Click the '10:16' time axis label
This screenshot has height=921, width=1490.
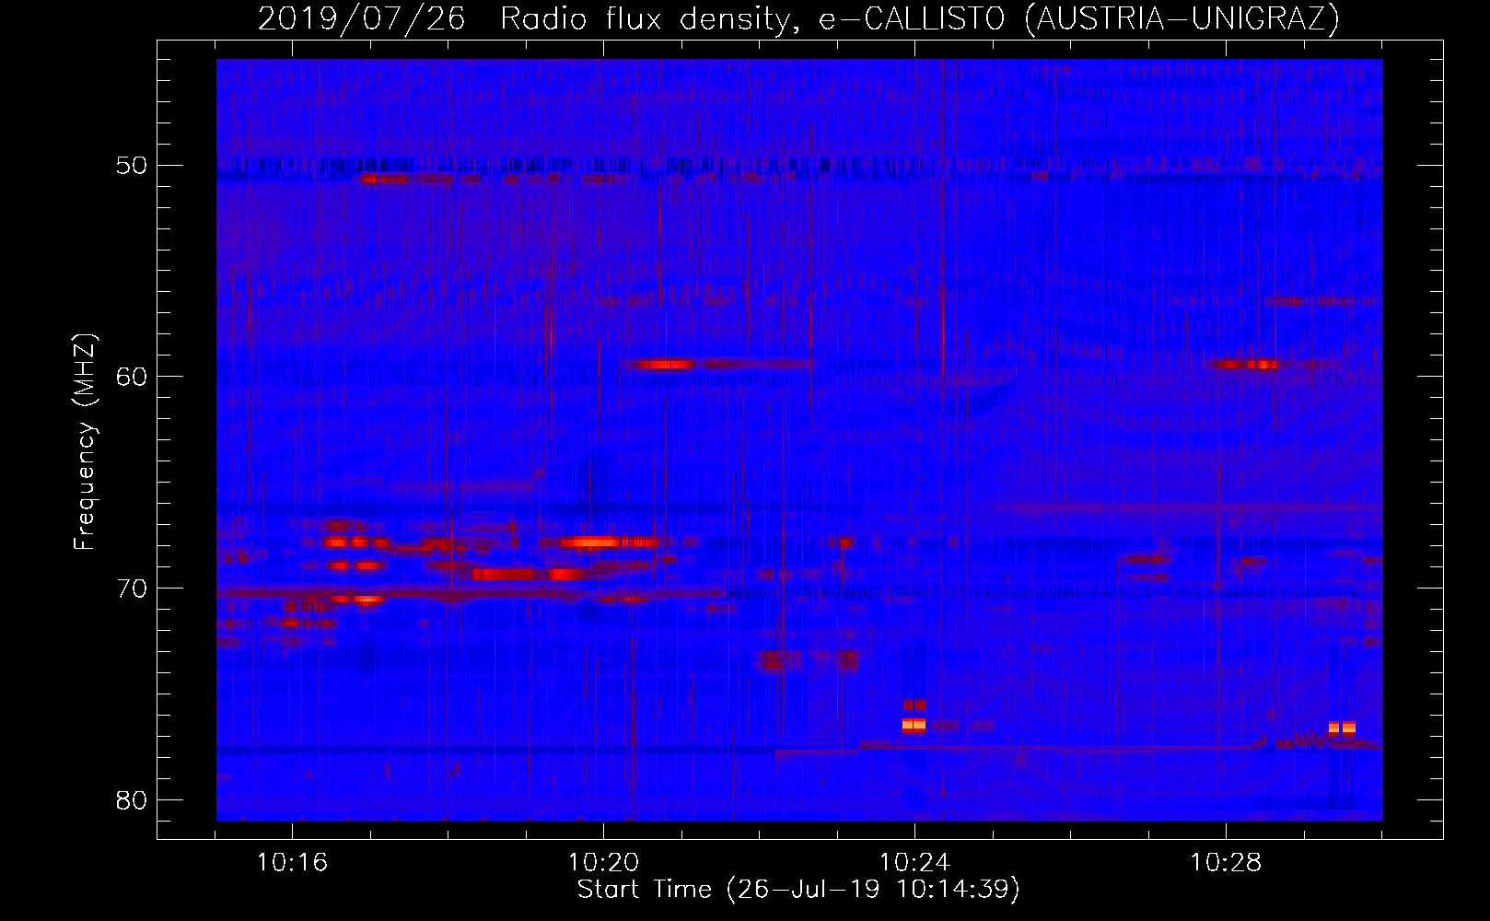pos(292,863)
